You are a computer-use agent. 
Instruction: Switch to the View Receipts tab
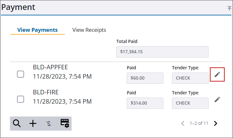[89, 30]
